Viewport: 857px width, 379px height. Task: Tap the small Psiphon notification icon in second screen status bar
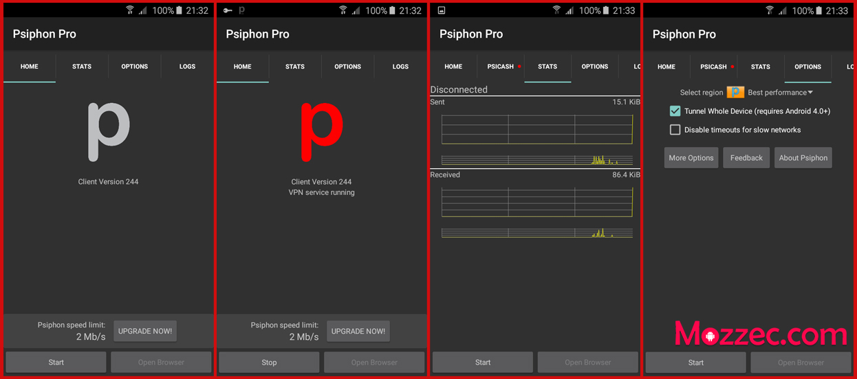pyautogui.click(x=241, y=11)
